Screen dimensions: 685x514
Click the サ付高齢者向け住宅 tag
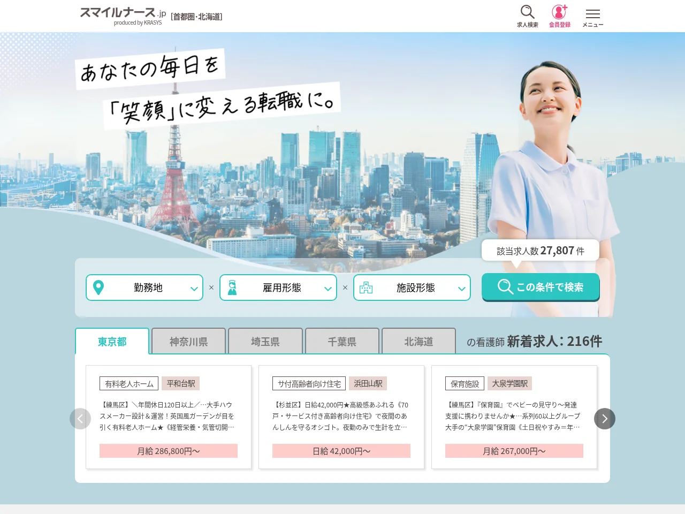[309, 383]
